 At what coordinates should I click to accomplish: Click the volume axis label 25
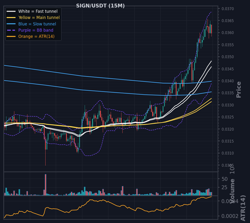click(x=224, y=187)
